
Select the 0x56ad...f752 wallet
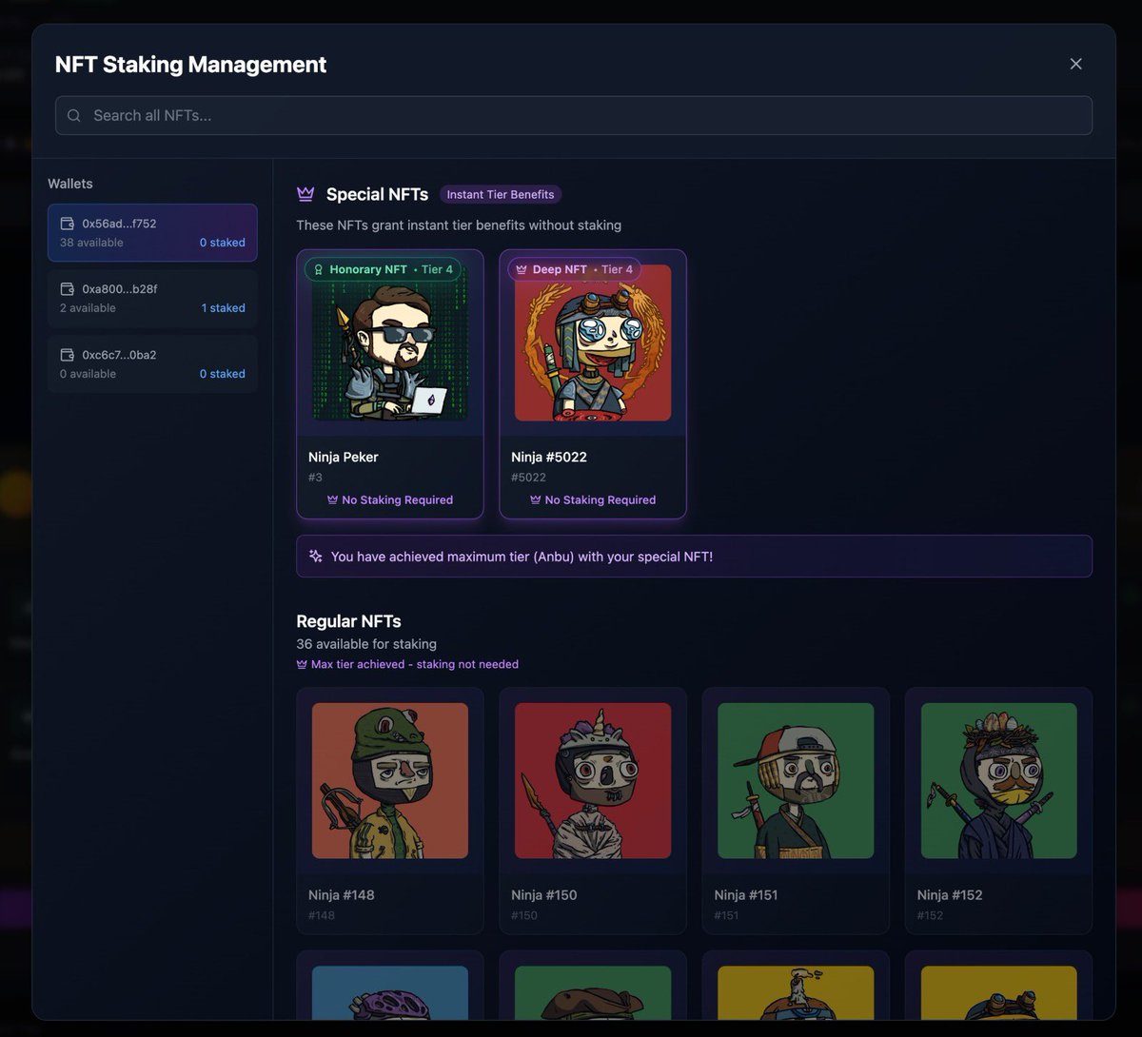[x=152, y=232]
